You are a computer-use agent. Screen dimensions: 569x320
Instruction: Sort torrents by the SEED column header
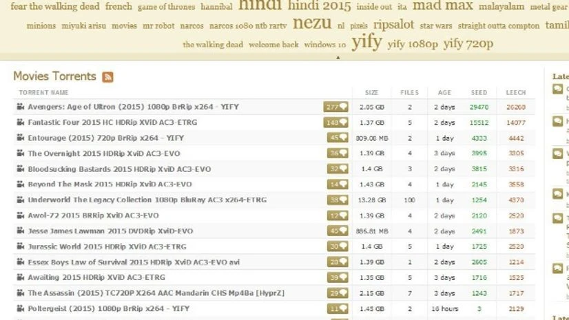pos(479,93)
